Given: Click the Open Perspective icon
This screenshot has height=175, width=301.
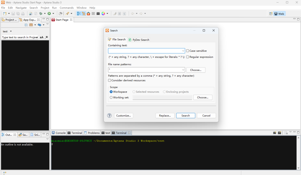Looking at the screenshot, I should tap(271, 14).
